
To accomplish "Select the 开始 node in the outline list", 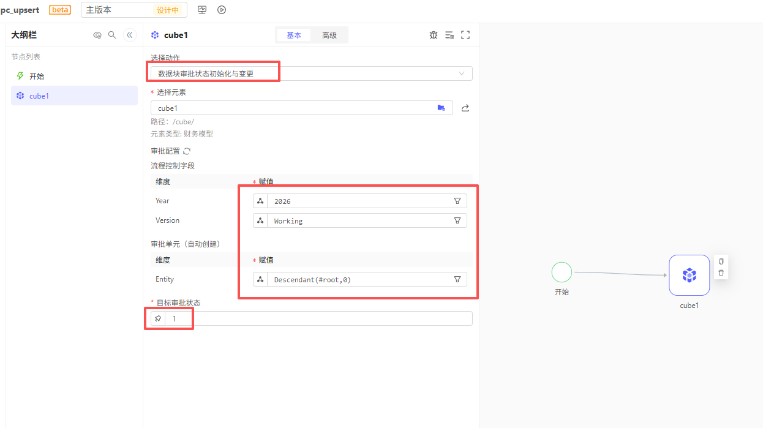I will click(x=37, y=76).
